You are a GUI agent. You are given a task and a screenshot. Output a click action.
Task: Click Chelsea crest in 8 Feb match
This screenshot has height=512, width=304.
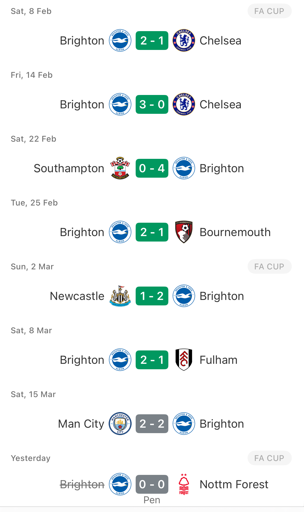pyautogui.click(x=184, y=40)
